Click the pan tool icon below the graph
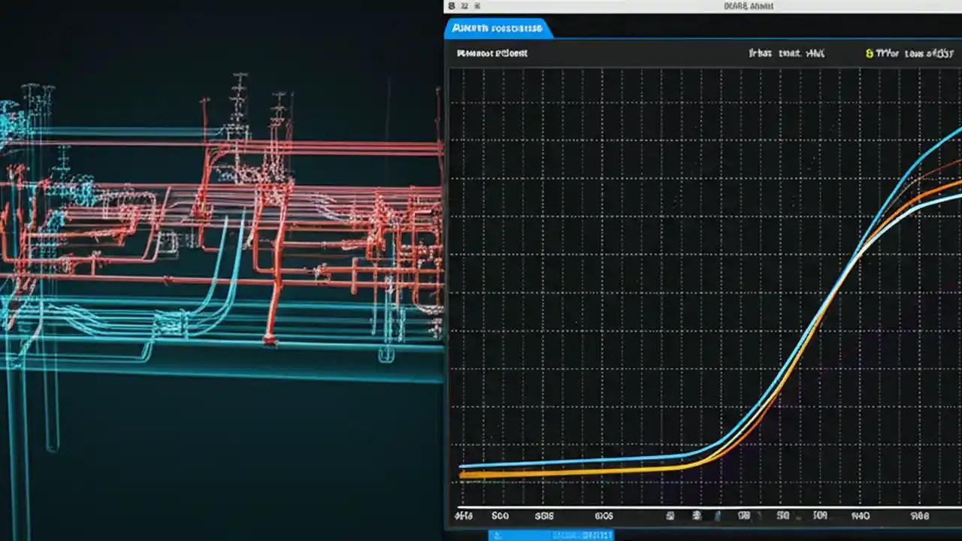Image resolution: width=962 pixels, height=541 pixels. click(718, 516)
